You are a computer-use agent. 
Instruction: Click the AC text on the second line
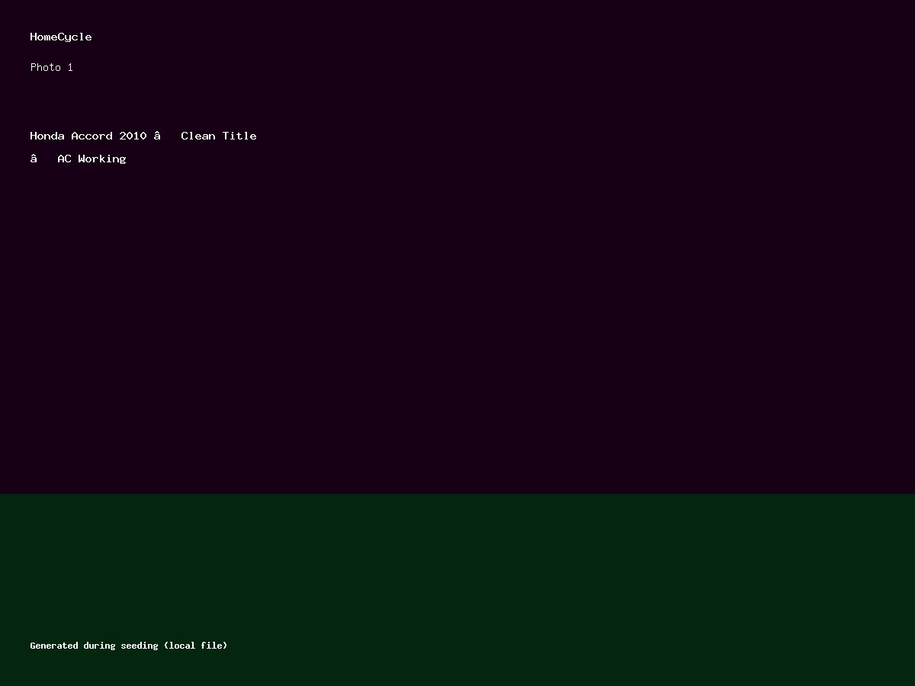[x=64, y=159]
